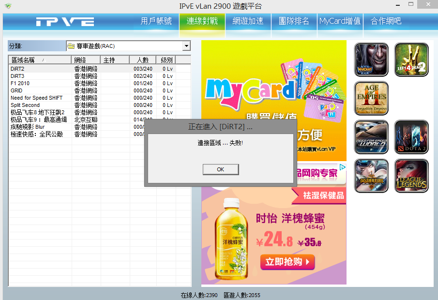Click the 立即抢购 buy-now button
438x300 pixels.
coord(287,262)
